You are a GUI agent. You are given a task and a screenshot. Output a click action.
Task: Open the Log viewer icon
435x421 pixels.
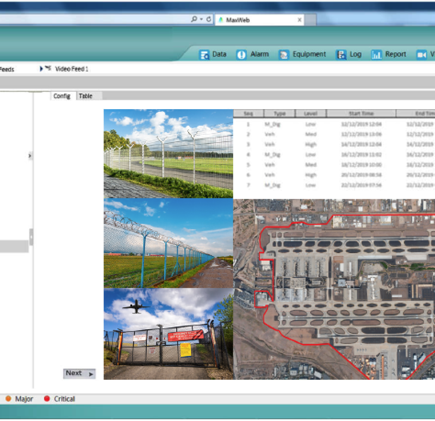[x=341, y=55]
